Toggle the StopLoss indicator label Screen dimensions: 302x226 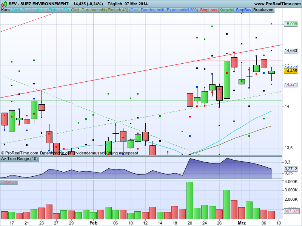tap(209, 10)
